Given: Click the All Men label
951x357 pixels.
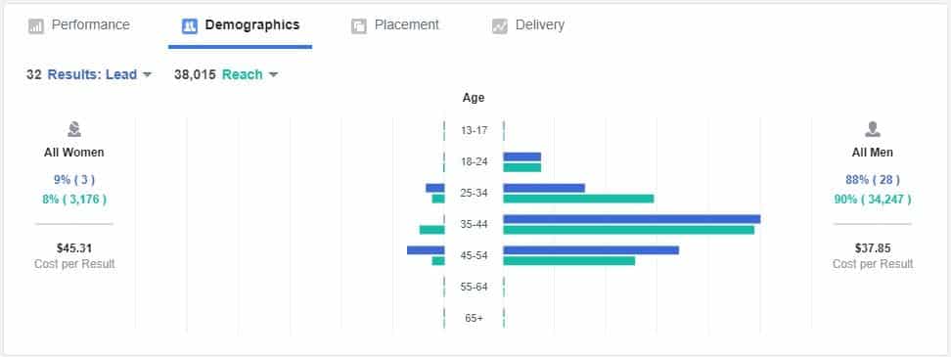Looking at the screenshot, I should point(872,153).
